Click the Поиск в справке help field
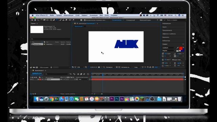This screenshot has height=122, width=217. (x=174, y=20)
